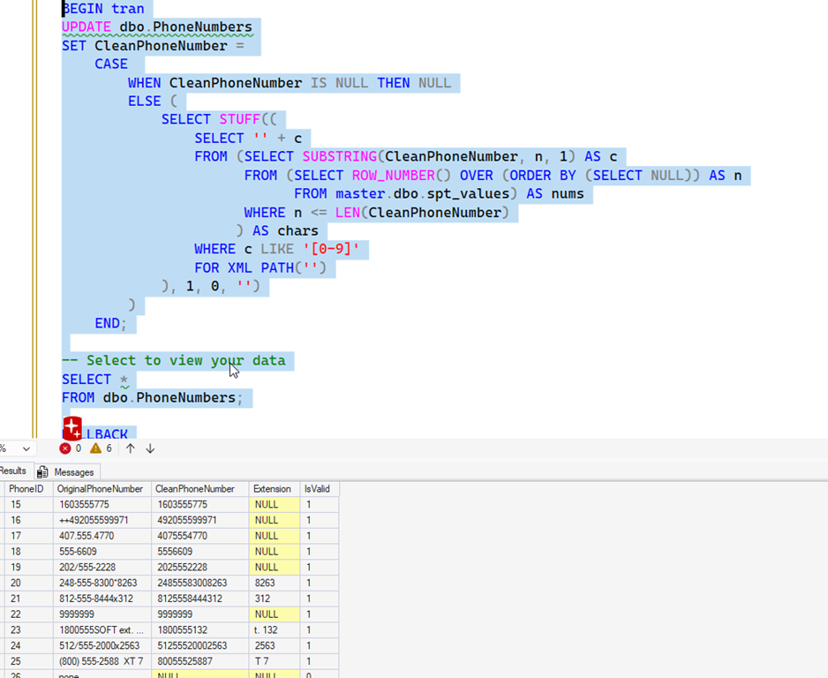Image resolution: width=828 pixels, height=678 pixels.
Task: Go to previous issue with up arrow
Action: coord(130,448)
